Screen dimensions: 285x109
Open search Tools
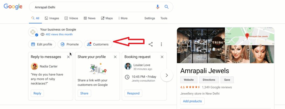[x=164, y=18]
